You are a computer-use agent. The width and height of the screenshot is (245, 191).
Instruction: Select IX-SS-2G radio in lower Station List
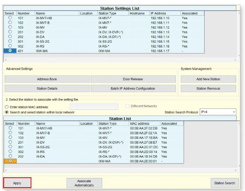point(10,147)
